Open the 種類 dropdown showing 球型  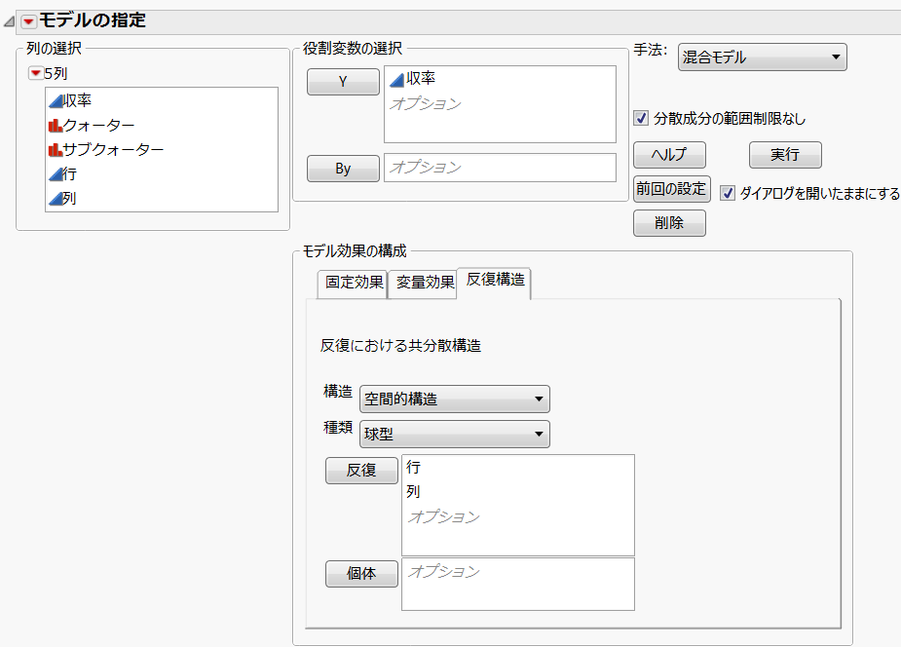click(x=454, y=434)
